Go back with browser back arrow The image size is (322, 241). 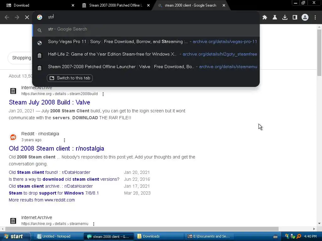tap(7, 18)
